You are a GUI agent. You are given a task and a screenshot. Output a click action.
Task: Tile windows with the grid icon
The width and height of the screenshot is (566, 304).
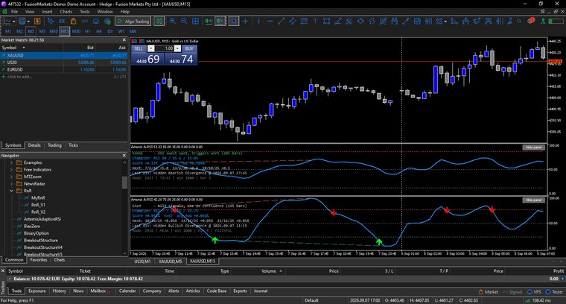coord(196,22)
